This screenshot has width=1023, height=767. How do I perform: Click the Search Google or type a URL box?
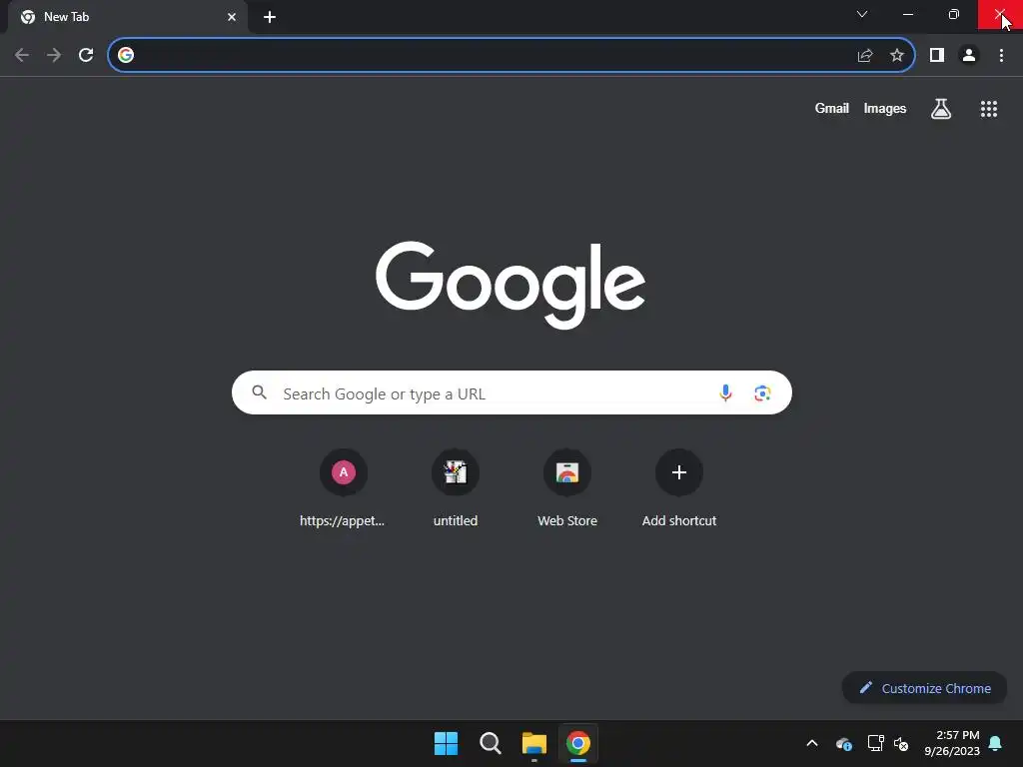511,392
